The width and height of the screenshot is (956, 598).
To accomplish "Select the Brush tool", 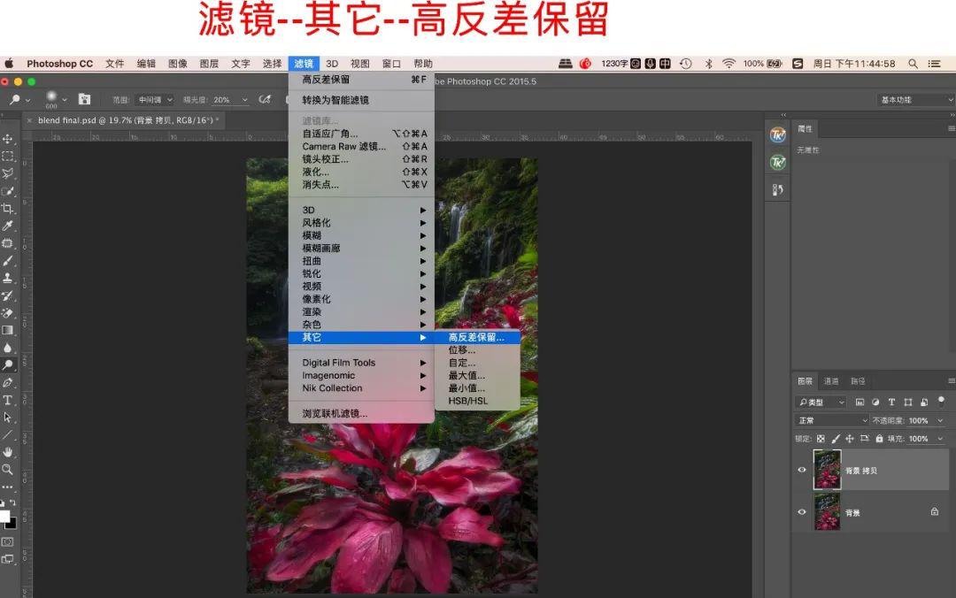I will pyautogui.click(x=7, y=261).
